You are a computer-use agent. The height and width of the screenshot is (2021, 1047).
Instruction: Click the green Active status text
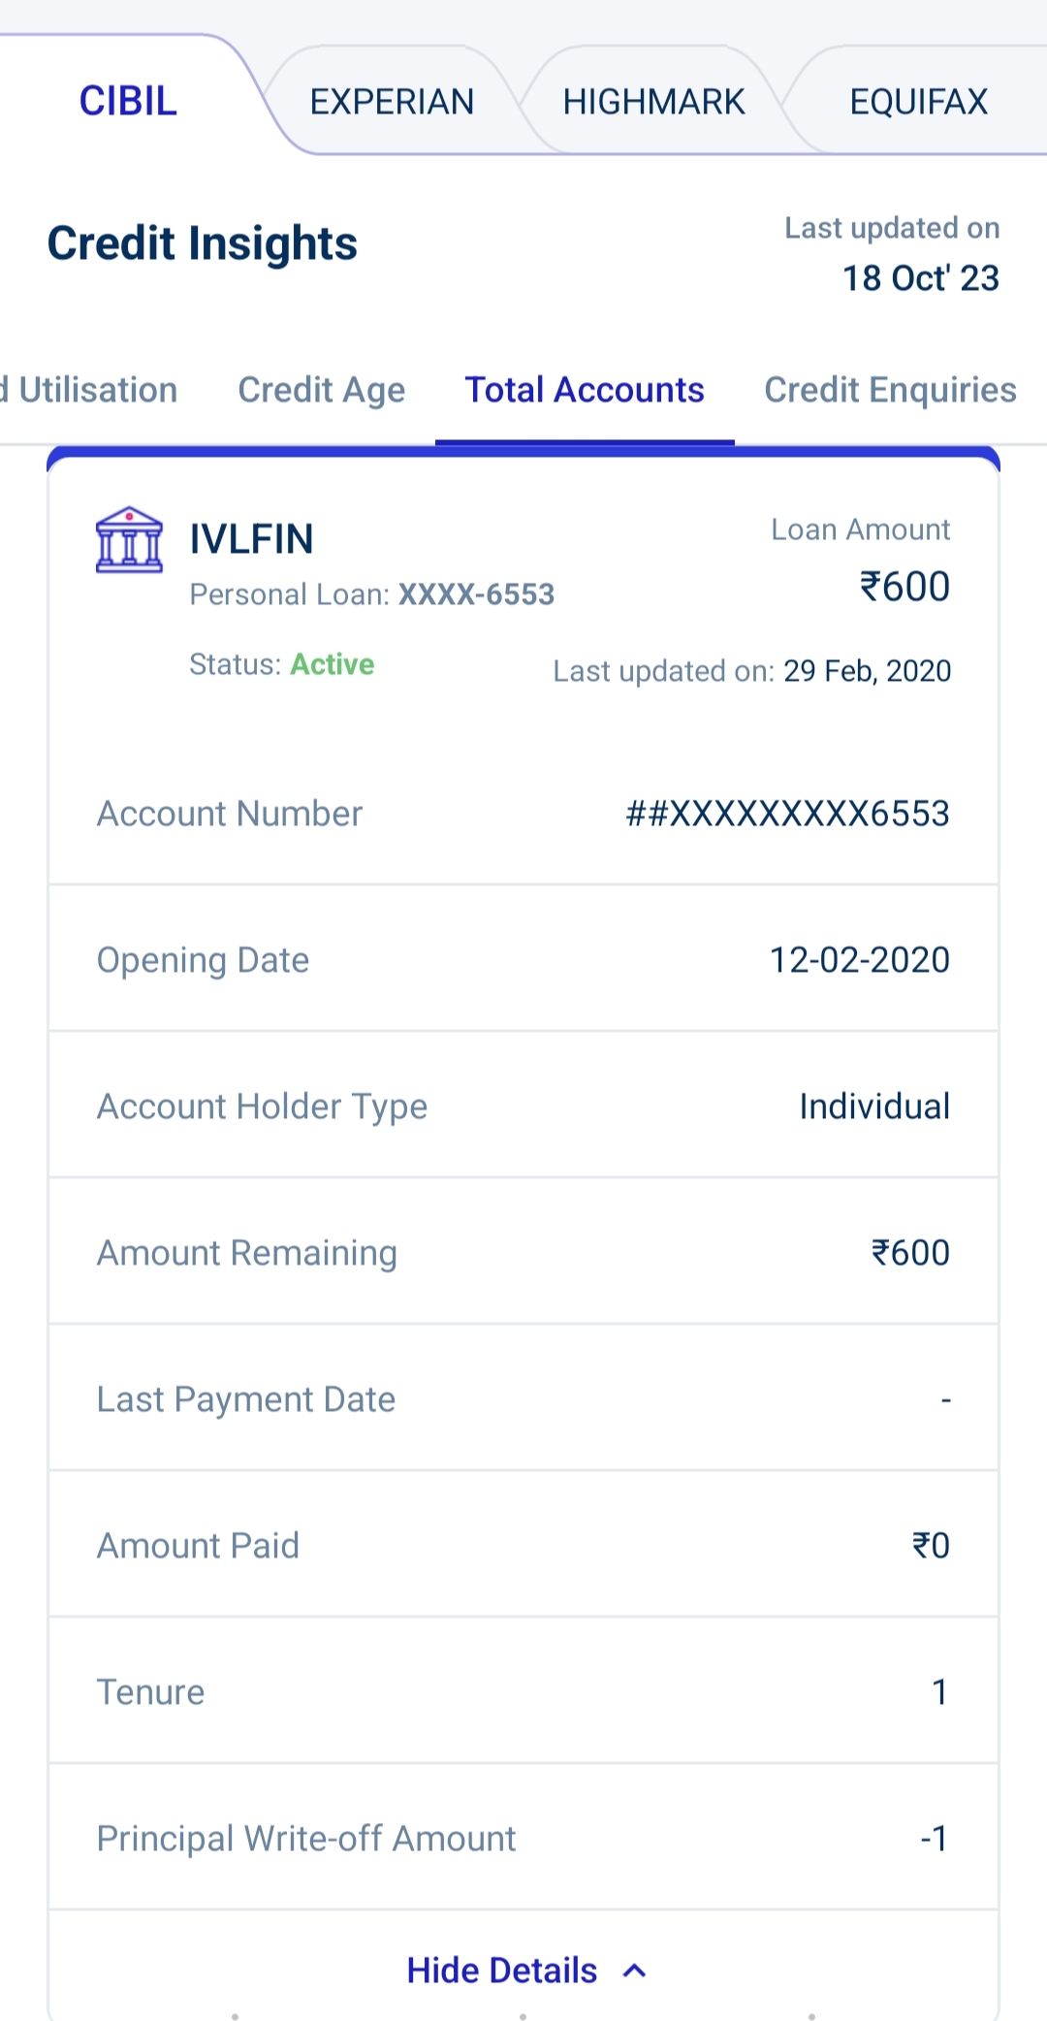[332, 664]
